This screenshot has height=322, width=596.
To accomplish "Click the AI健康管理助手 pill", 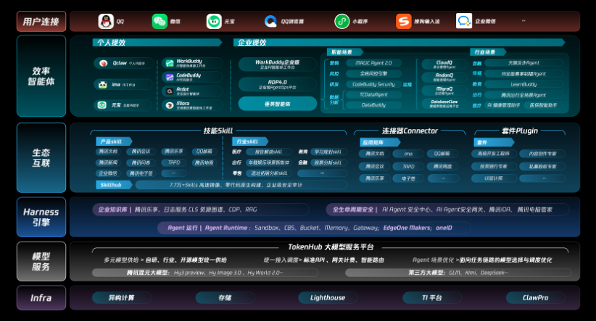I will pyautogui.click(x=504, y=105).
